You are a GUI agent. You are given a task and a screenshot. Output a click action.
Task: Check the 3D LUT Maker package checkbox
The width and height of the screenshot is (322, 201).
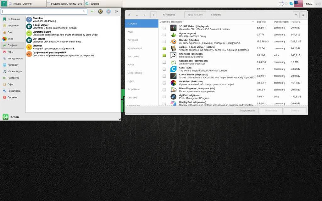click(164, 28)
